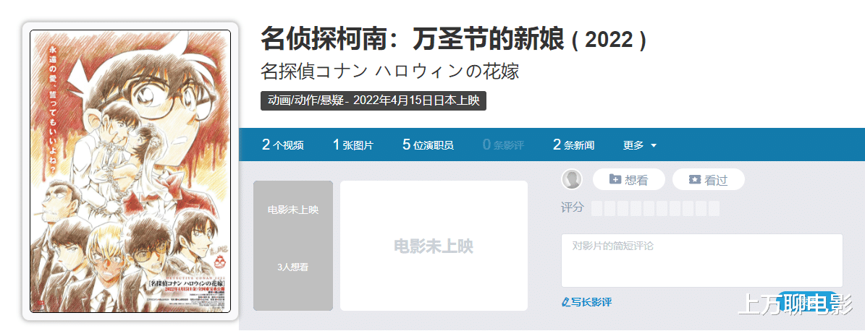
Task: Open the movie poster thumbnail
Action: coord(130,171)
